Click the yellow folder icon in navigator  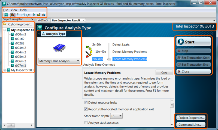pos(5,24)
